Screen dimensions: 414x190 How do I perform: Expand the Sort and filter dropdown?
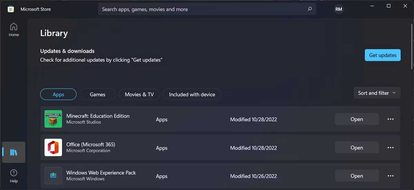pyautogui.click(x=377, y=93)
